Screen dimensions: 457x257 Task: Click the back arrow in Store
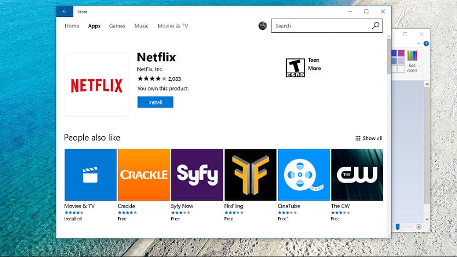[65, 11]
